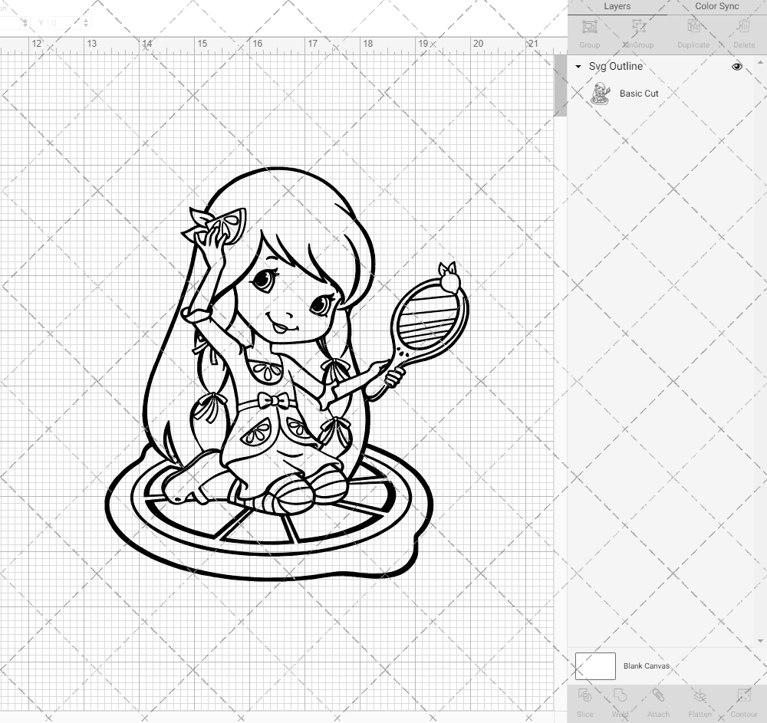Click the Y position input field

[64, 22]
